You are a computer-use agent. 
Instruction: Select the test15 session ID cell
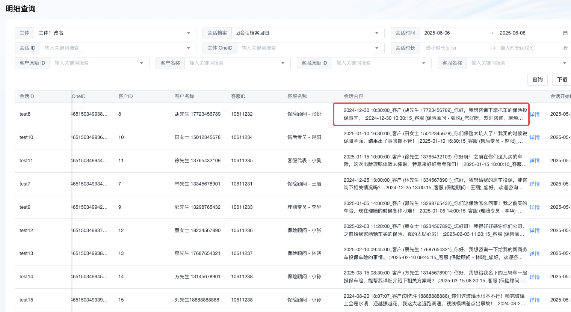coord(26,300)
